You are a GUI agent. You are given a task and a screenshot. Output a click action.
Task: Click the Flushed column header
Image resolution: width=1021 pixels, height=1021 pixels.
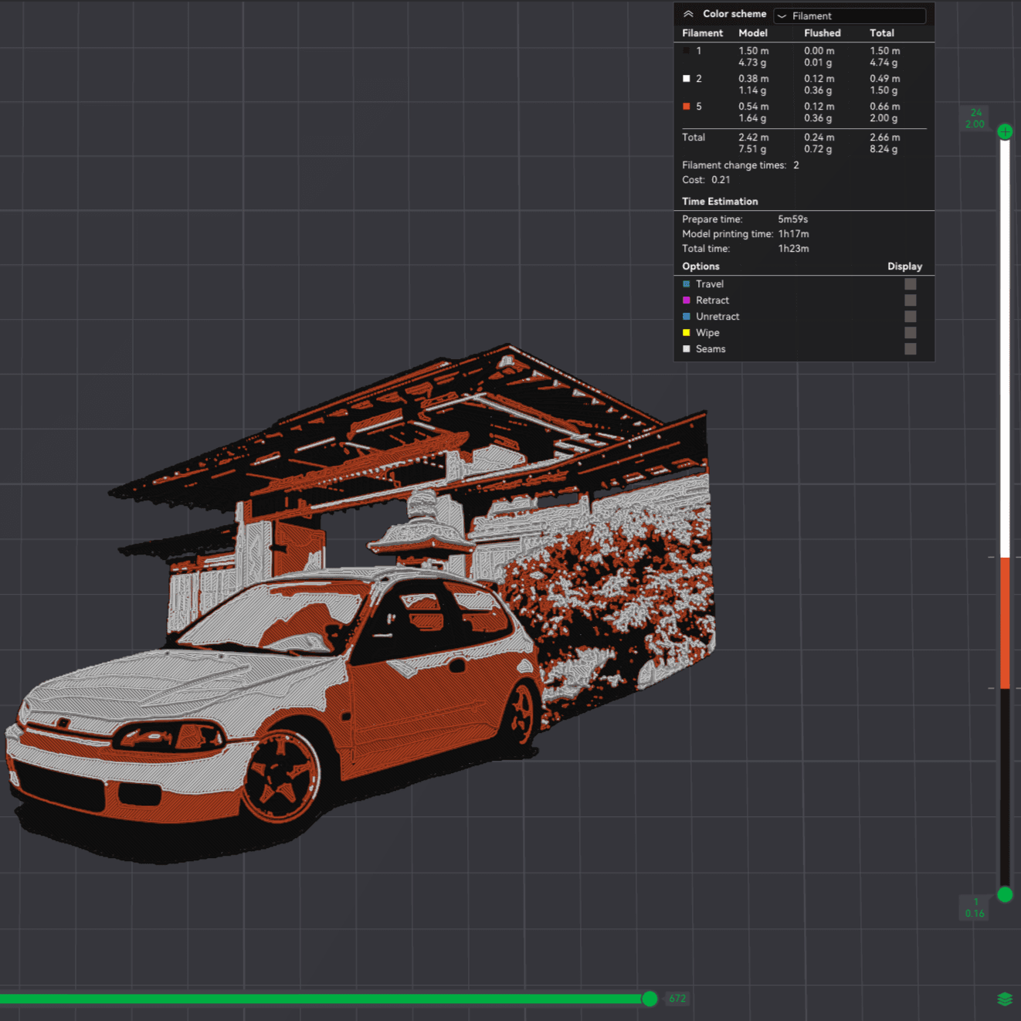823,33
